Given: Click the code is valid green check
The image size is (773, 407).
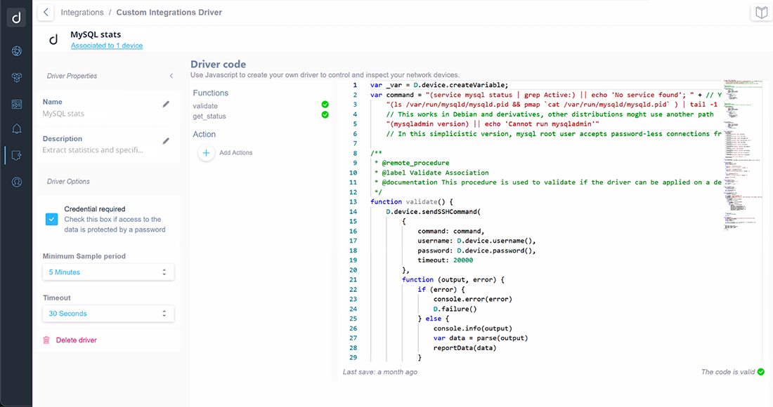Looking at the screenshot, I should point(760,372).
